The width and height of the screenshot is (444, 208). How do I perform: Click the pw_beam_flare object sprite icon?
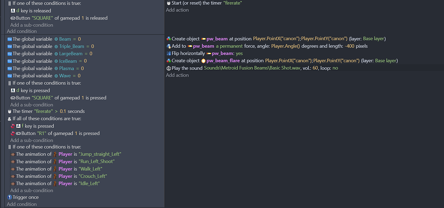point(202,61)
